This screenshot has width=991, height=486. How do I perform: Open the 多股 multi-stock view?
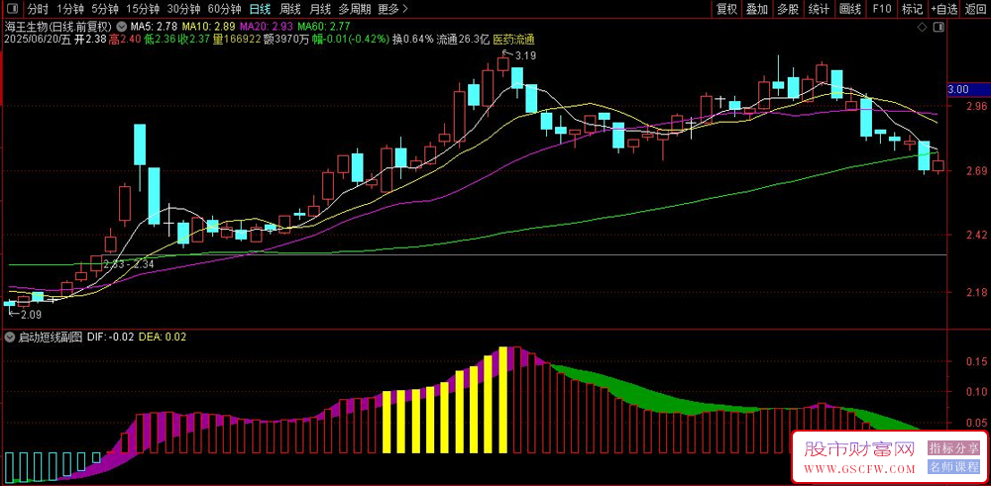coord(788,9)
